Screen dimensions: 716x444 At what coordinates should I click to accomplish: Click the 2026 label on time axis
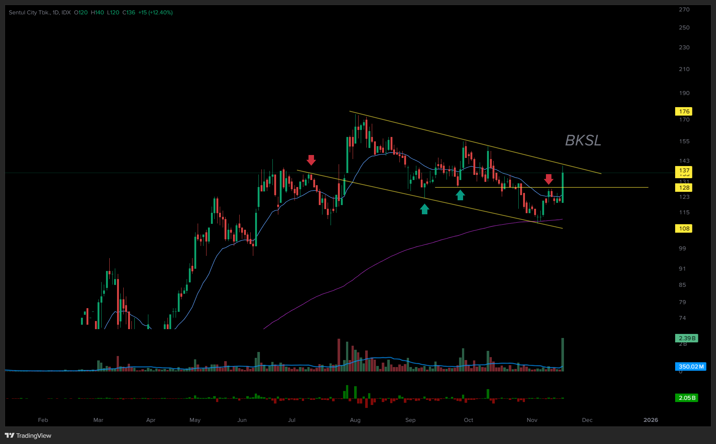pos(650,420)
